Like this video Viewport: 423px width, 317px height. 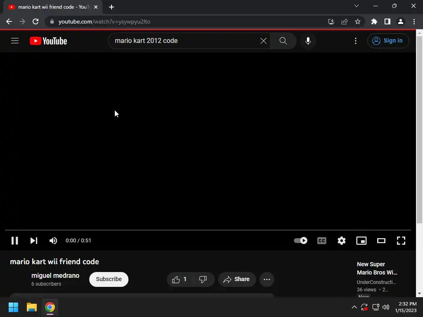click(180, 279)
